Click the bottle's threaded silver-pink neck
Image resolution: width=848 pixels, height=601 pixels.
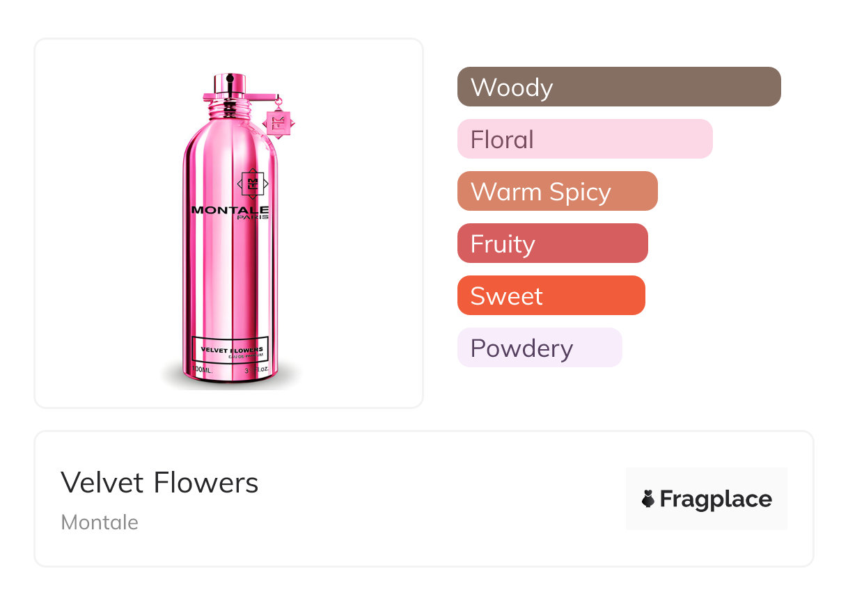point(230,110)
